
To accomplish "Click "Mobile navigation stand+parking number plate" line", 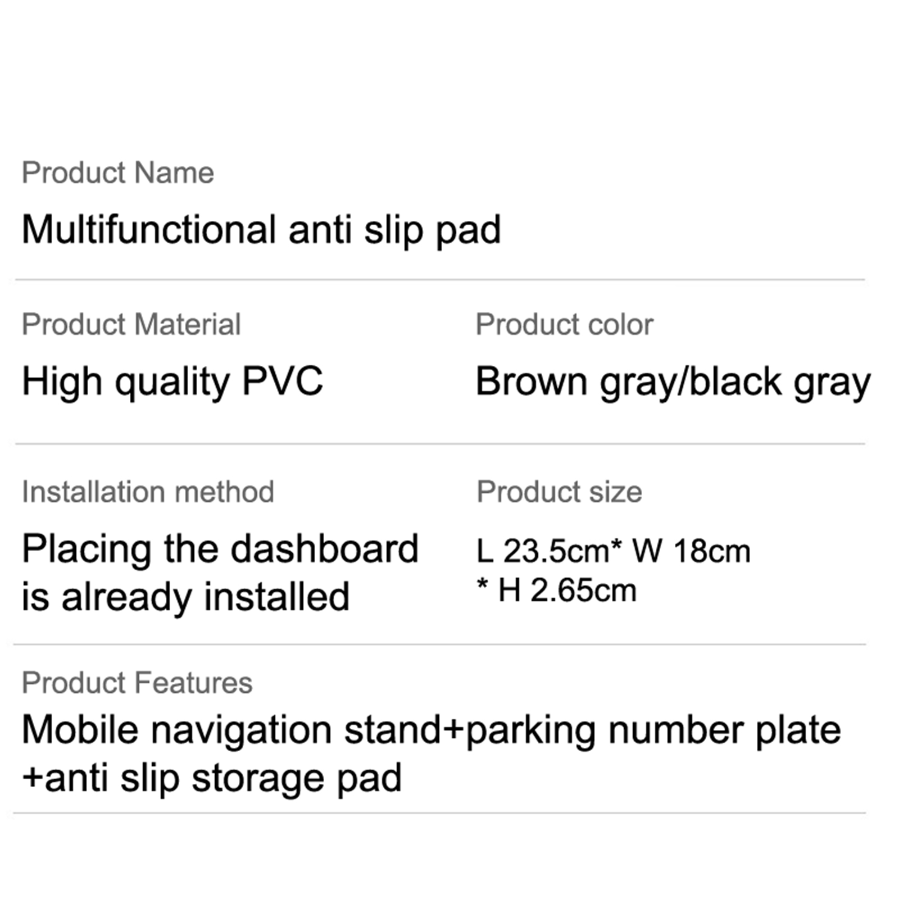I will tap(431, 730).
